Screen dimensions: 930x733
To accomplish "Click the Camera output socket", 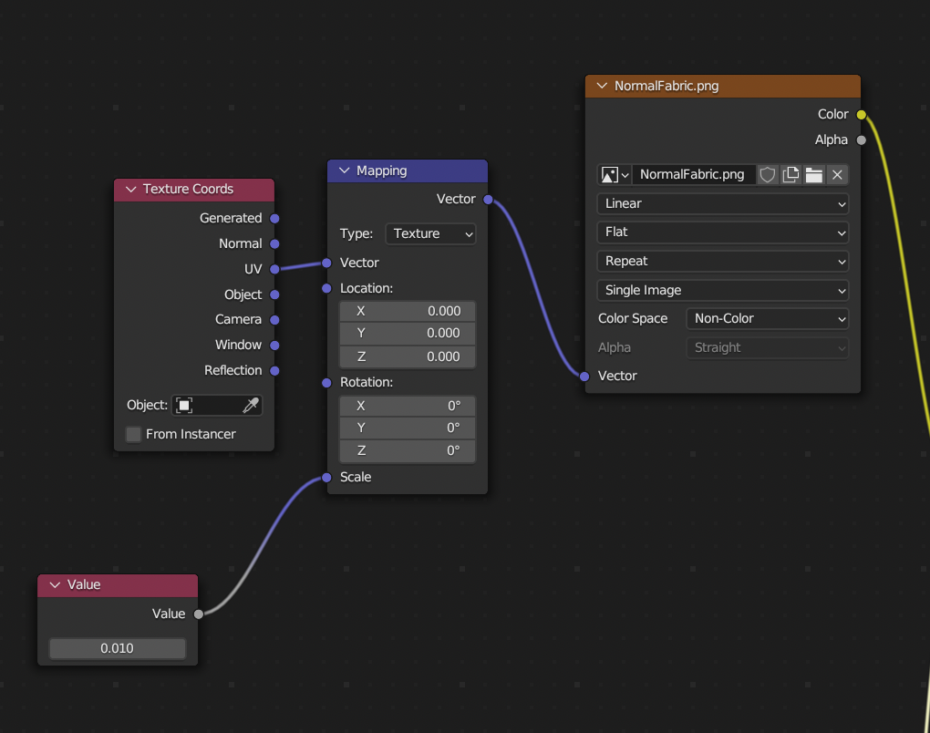I will [x=274, y=320].
